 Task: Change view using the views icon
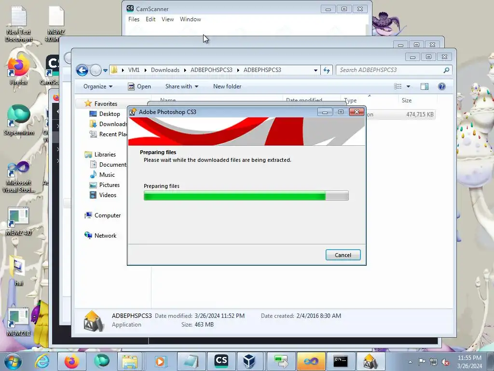pos(398,86)
